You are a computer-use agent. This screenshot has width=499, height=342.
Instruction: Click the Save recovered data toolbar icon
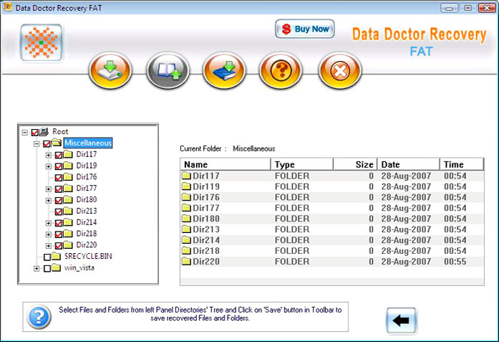point(110,70)
